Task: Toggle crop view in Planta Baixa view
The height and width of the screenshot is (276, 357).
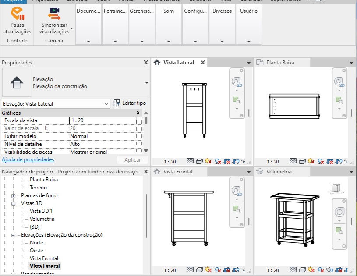Action: coord(330,162)
